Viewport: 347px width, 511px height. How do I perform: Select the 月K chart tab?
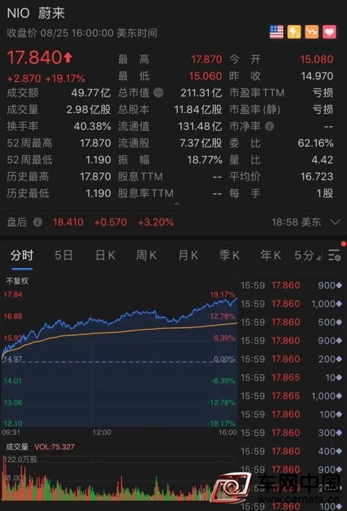pos(188,255)
